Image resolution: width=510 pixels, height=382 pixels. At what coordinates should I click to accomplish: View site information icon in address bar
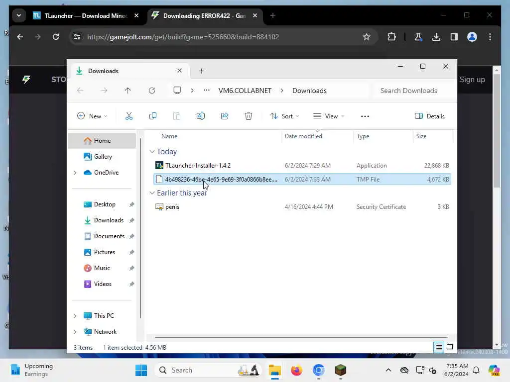click(x=77, y=37)
